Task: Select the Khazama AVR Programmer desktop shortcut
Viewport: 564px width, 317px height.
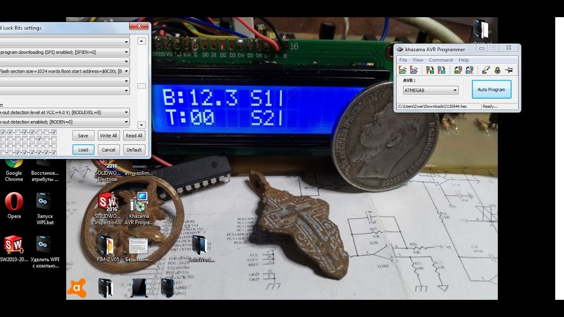Action: 139,209
